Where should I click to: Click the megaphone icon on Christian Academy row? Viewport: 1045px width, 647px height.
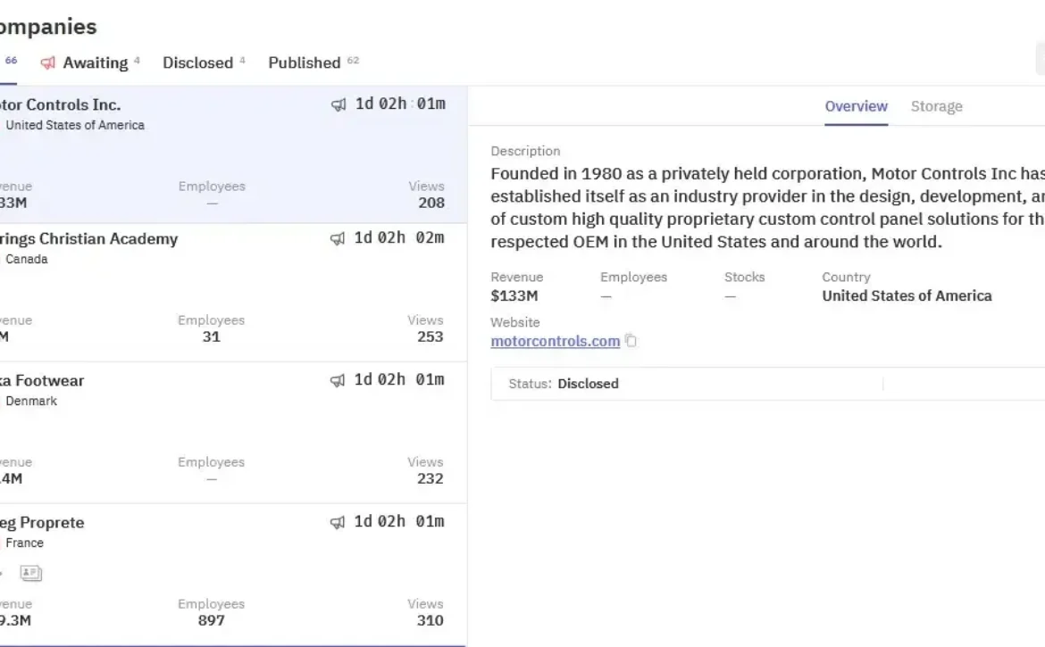point(339,238)
